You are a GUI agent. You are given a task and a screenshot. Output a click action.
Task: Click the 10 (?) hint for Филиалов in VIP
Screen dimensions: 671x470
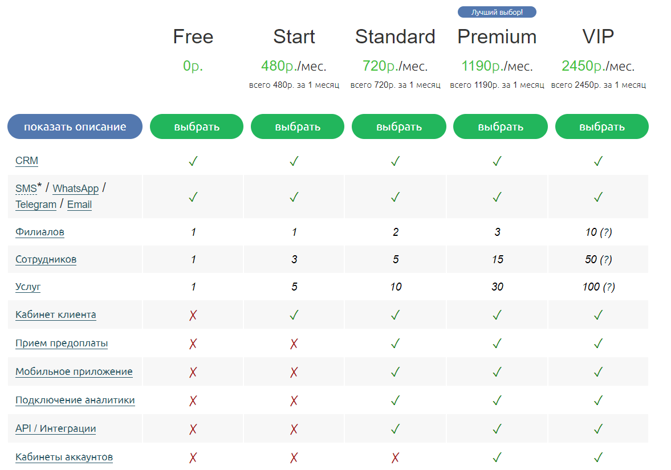point(606,232)
